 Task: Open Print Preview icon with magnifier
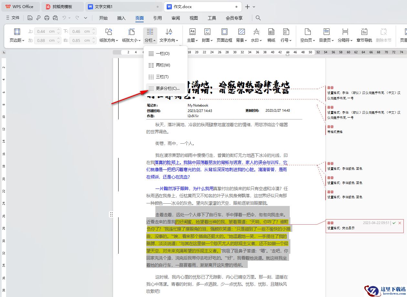55,18
